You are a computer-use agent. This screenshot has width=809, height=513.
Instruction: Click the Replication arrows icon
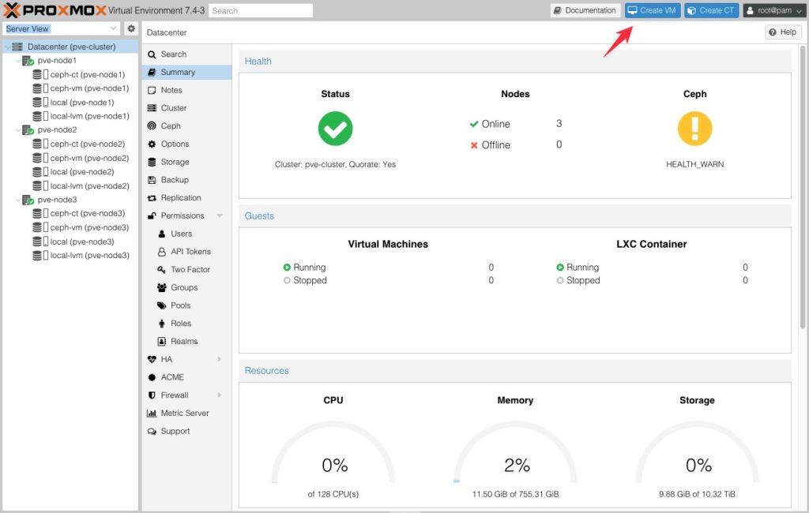click(x=152, y=198)
